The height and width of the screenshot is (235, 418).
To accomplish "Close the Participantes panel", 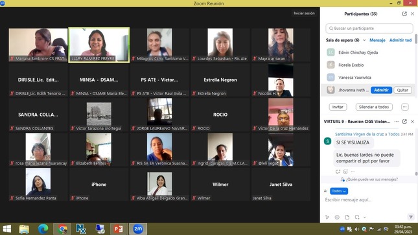I will tap(412, 14).
